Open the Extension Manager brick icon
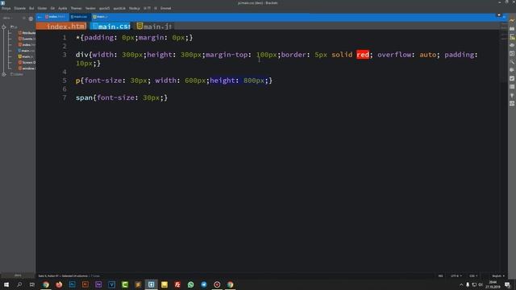This screenshot has width=516, height=290. click(512, 29)
